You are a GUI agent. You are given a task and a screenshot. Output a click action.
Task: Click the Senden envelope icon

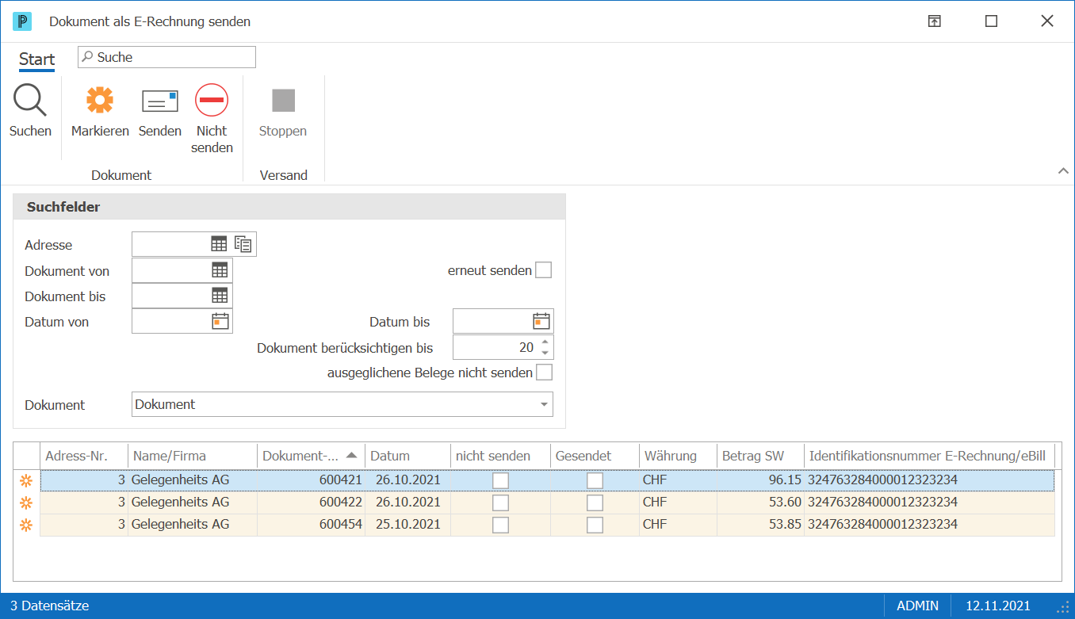click(160, 101)
